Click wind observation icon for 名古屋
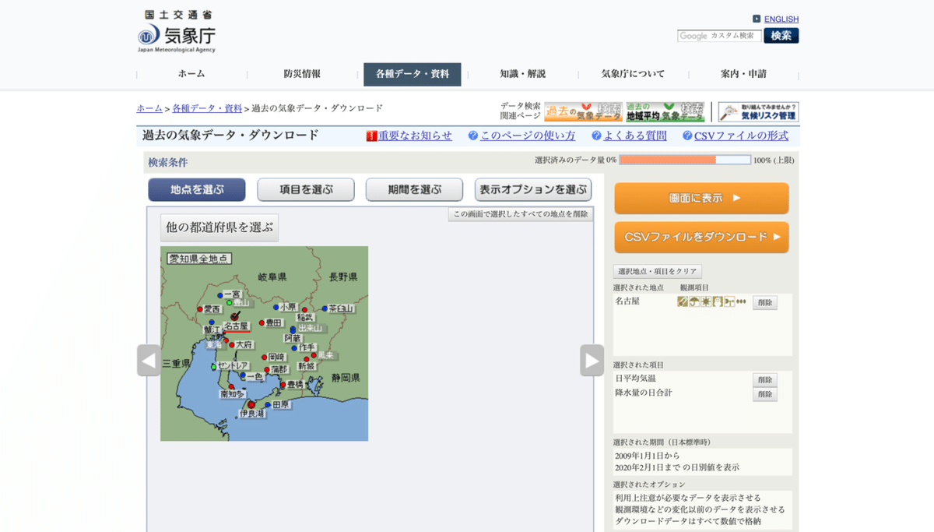 pos(729,301)
